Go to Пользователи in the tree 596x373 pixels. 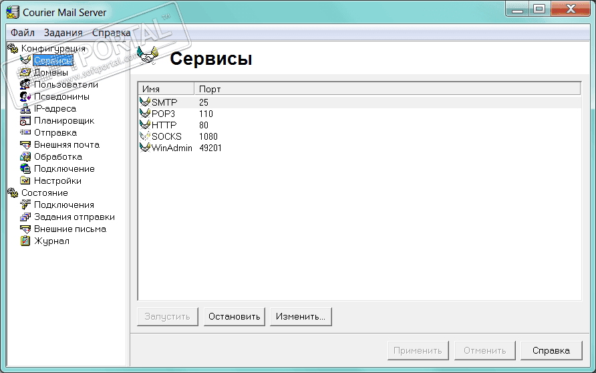pos(66,84)
